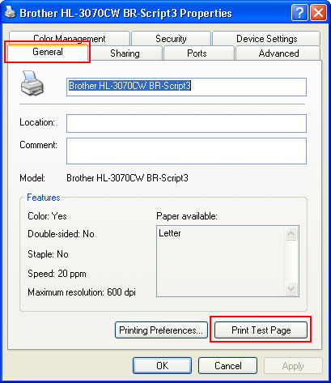The width and height of the screenshot is (331, 383).
Task: Click the Print Test Page button
Action: click(x=261, y=330)
